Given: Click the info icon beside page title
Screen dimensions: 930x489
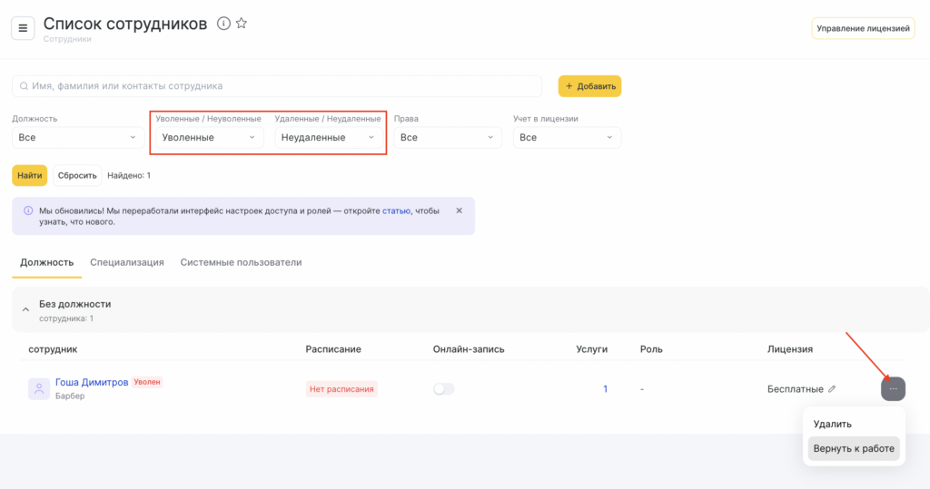Looking at the screenshot, I should click(223, 24).
